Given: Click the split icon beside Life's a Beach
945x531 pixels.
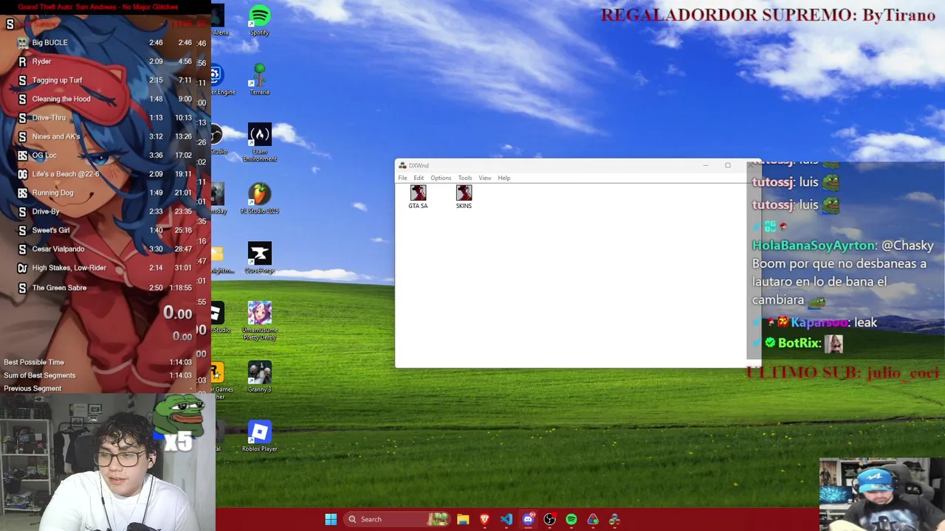Looking at the screenshot, I should (x=22, y=174).
